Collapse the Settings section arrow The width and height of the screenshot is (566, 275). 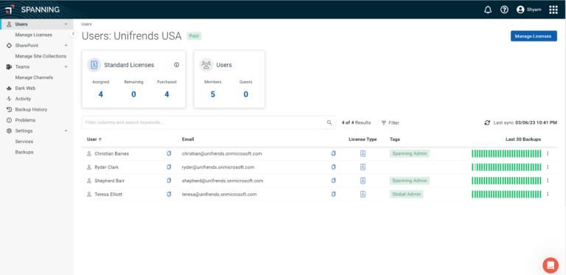coord(66,130)
